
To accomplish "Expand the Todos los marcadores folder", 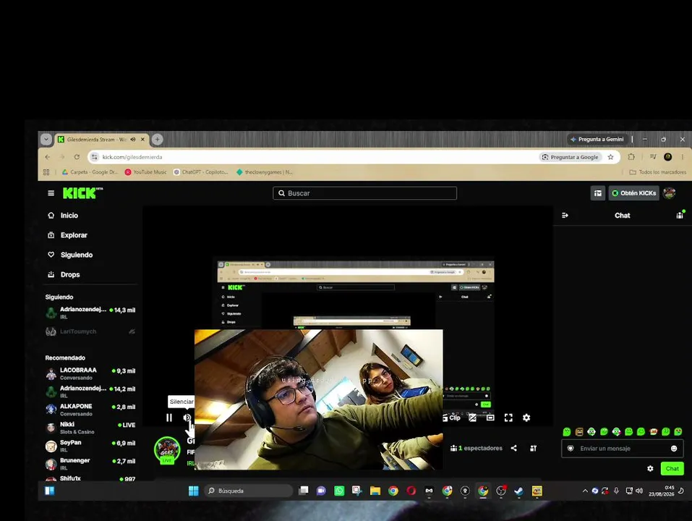I will pos(657,172).
